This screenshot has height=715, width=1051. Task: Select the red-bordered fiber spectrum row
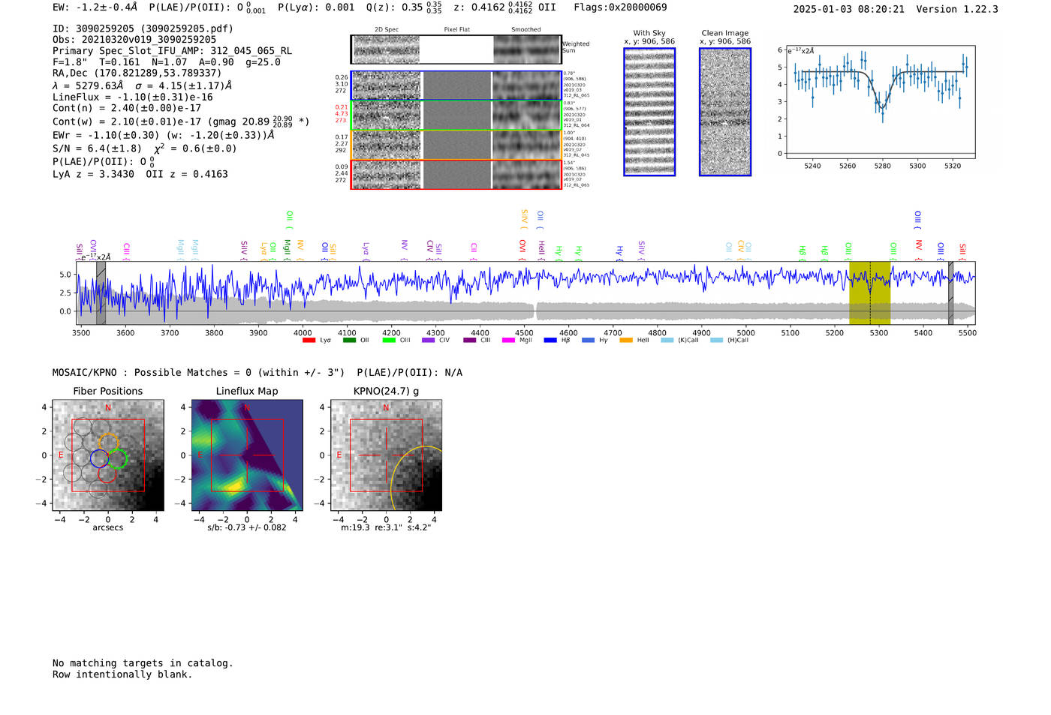pos(456,175)
